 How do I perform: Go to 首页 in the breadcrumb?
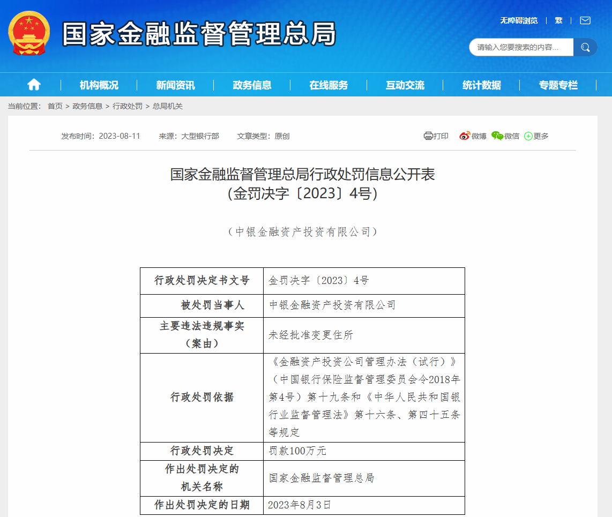point(55,106)
